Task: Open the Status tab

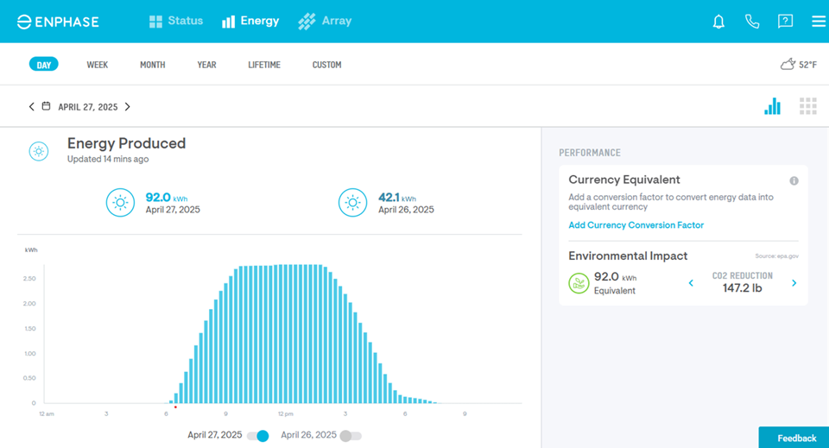Action: click(176, 21)
